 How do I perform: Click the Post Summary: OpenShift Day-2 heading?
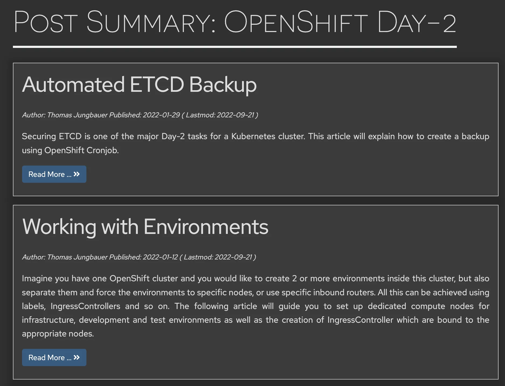[234, 22]
